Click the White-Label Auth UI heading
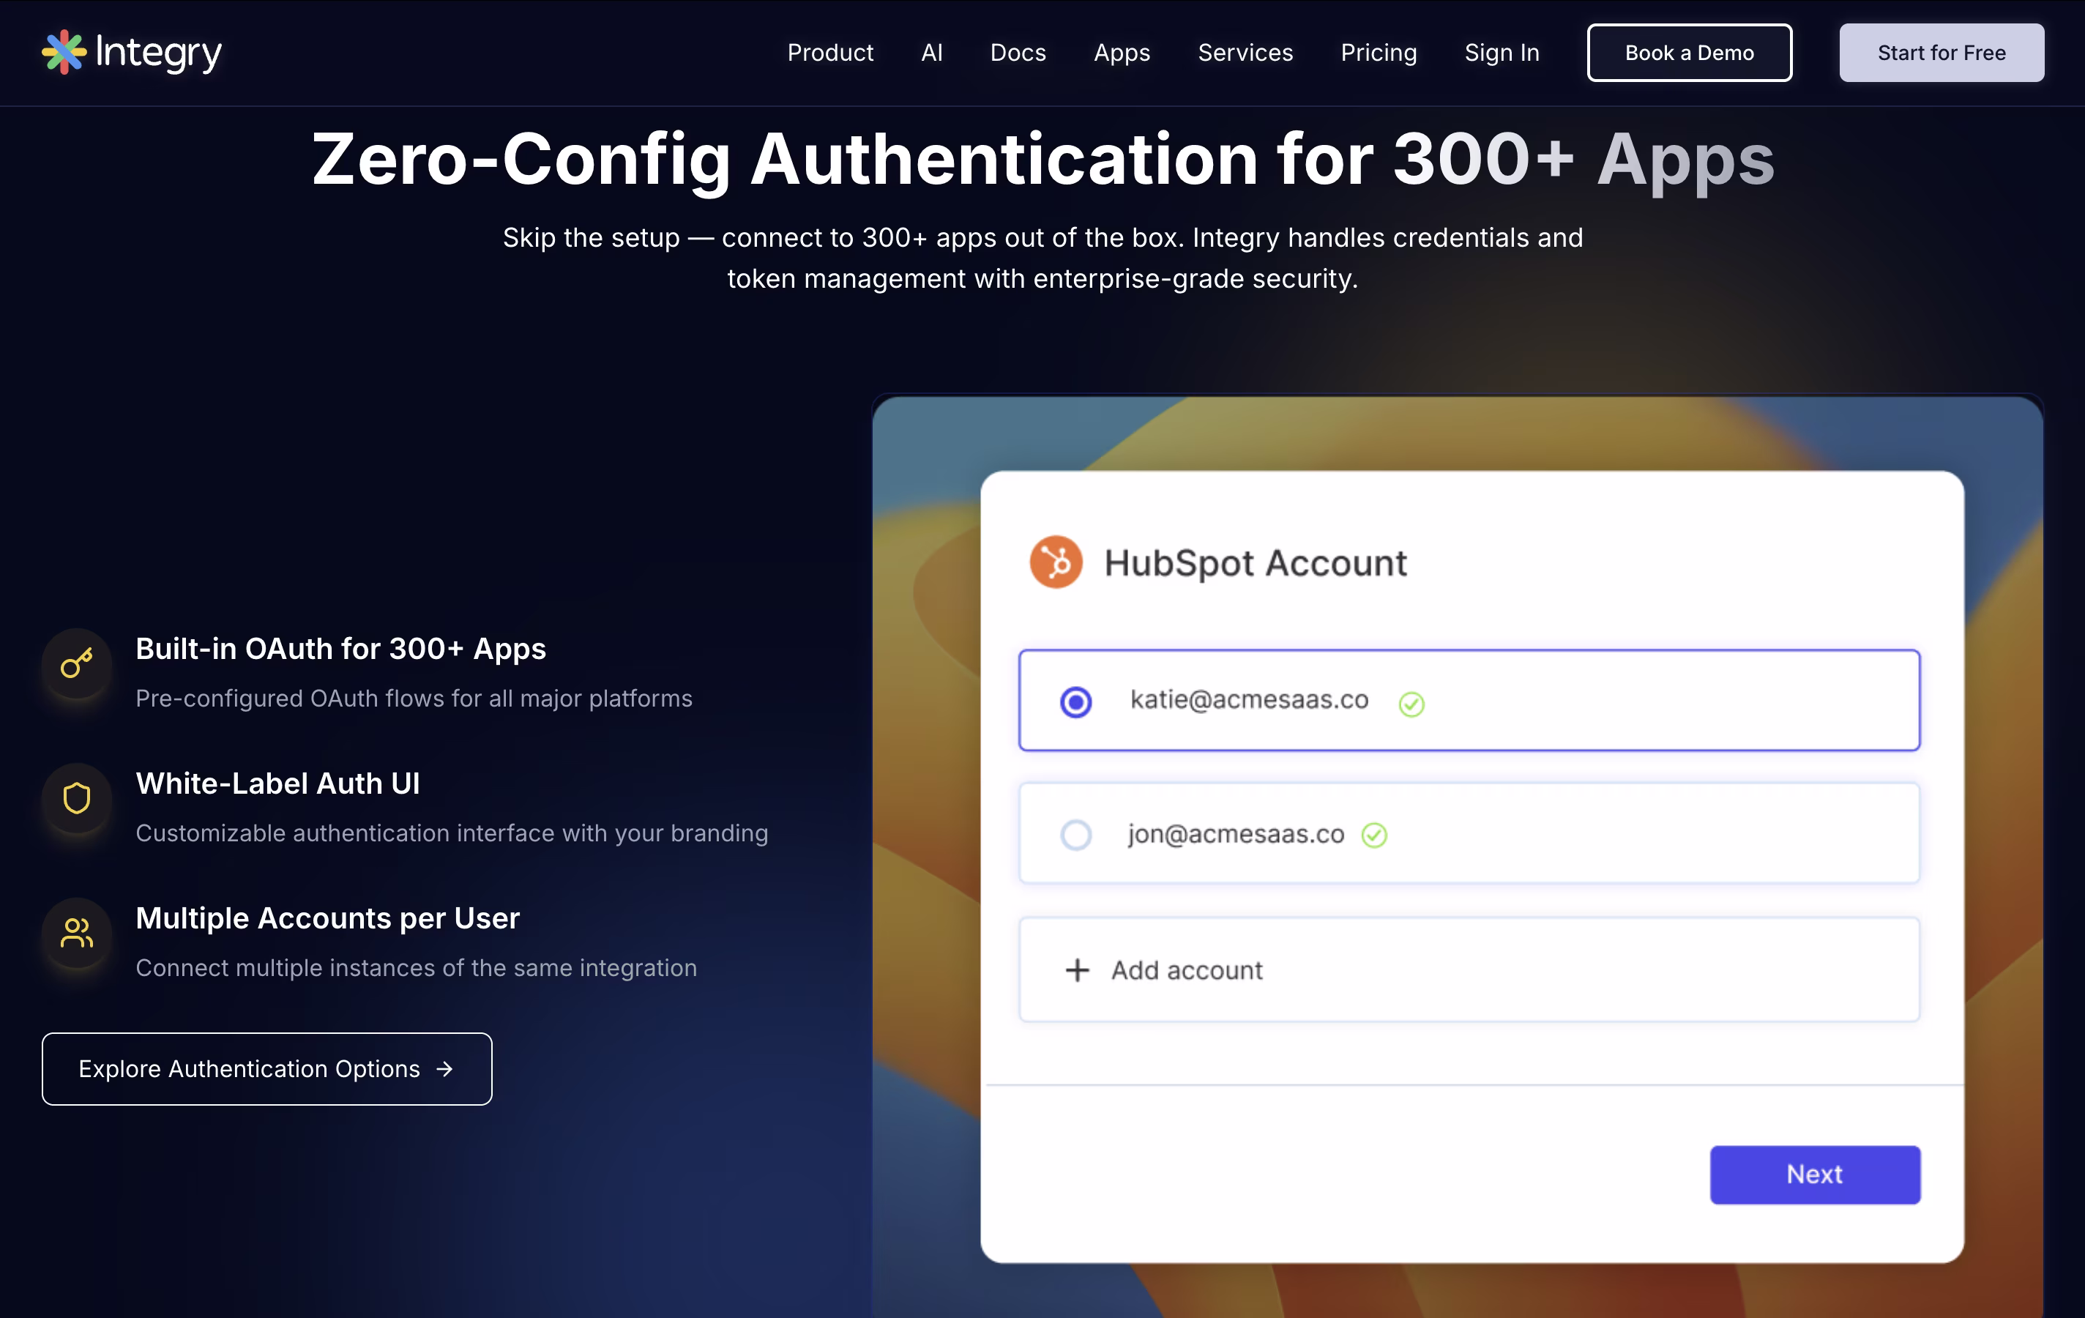2085x1318 pixels. pyautogui.click(x=278, y=783)
